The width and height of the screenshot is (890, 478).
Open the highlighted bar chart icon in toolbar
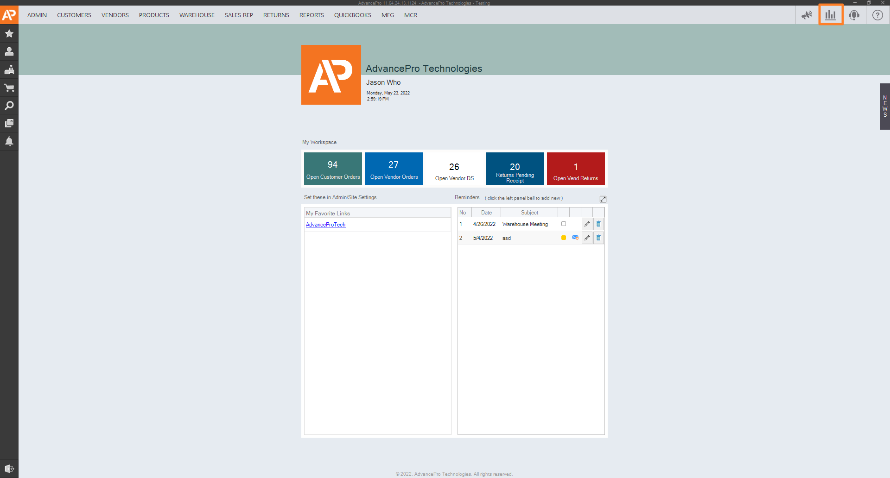click(x=830, y=14)
